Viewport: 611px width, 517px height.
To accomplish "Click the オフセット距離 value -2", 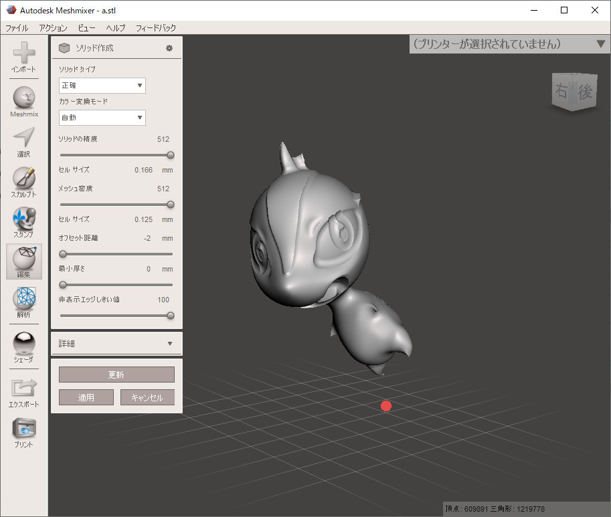I will tap(147, 238).
